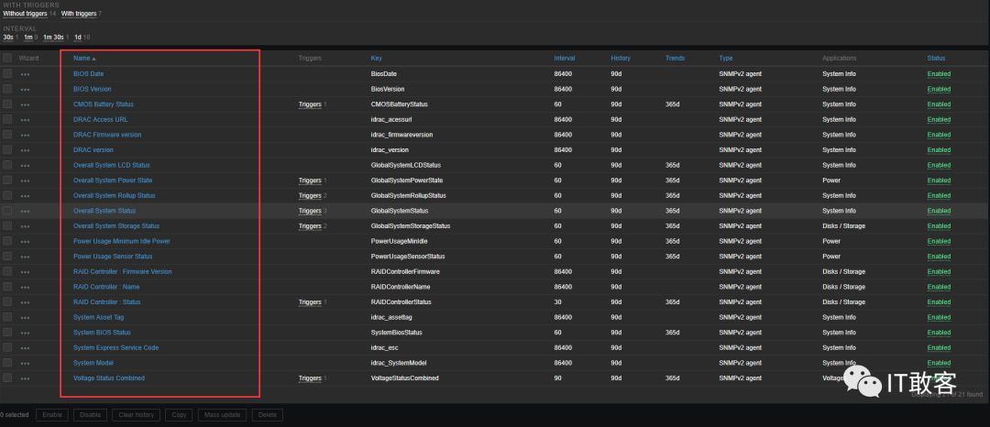Check the DRAC Firmware version row checkbox

pos(7,135)
